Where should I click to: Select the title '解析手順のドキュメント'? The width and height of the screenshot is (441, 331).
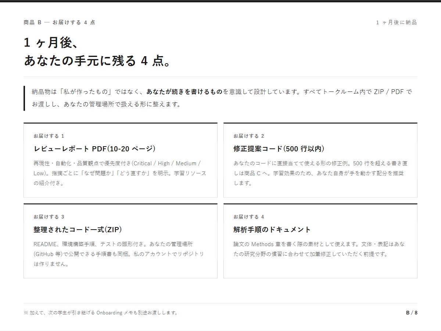tap(272, 230)
